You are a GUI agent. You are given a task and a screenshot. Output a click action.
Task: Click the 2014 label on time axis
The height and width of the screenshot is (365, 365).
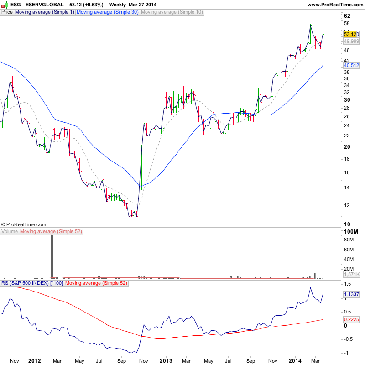pos(295,361)
